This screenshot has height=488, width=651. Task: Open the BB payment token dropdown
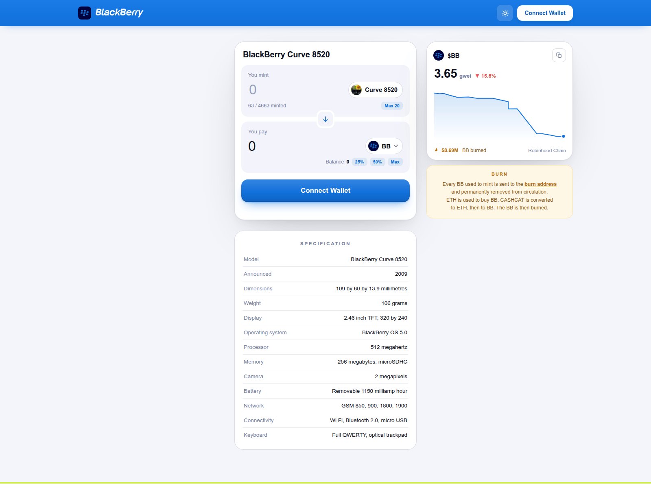(x=384, y=146)
